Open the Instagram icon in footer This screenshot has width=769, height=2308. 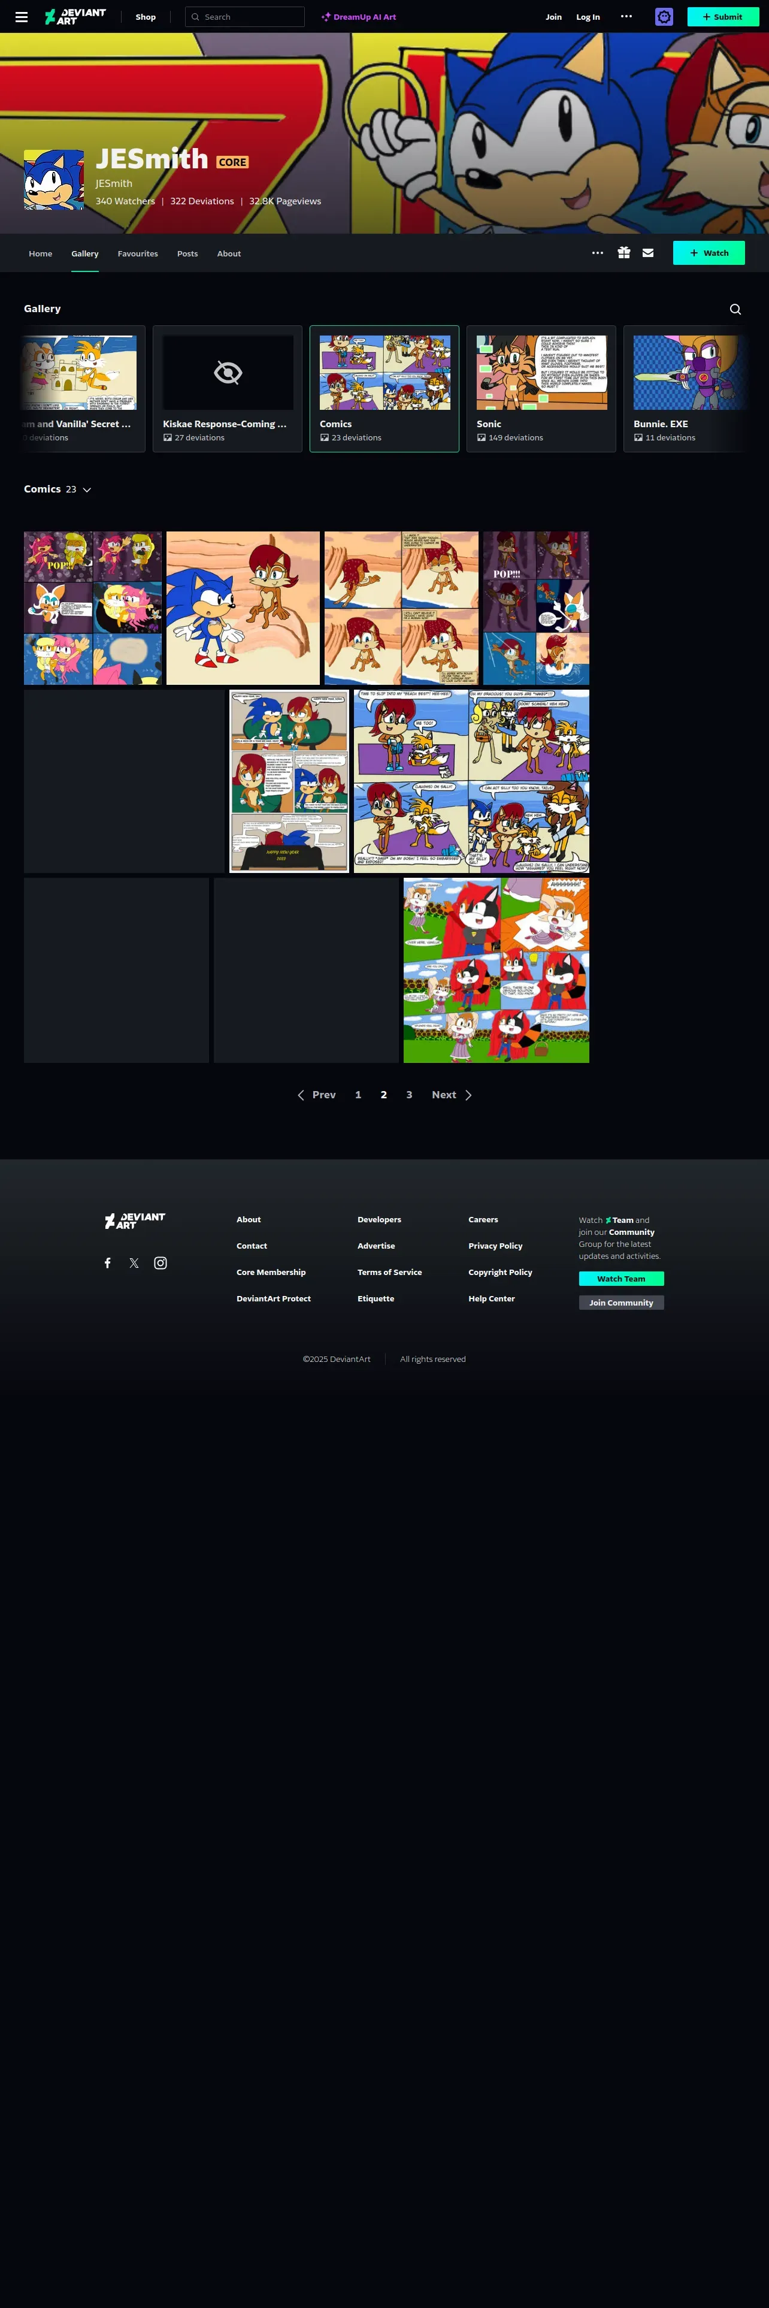click(x=161, y=1263)
